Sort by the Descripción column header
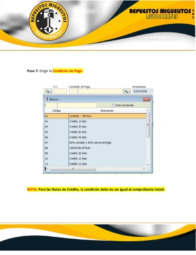The width and height of the screenshot is (196, 255). (x=107, y=110)
